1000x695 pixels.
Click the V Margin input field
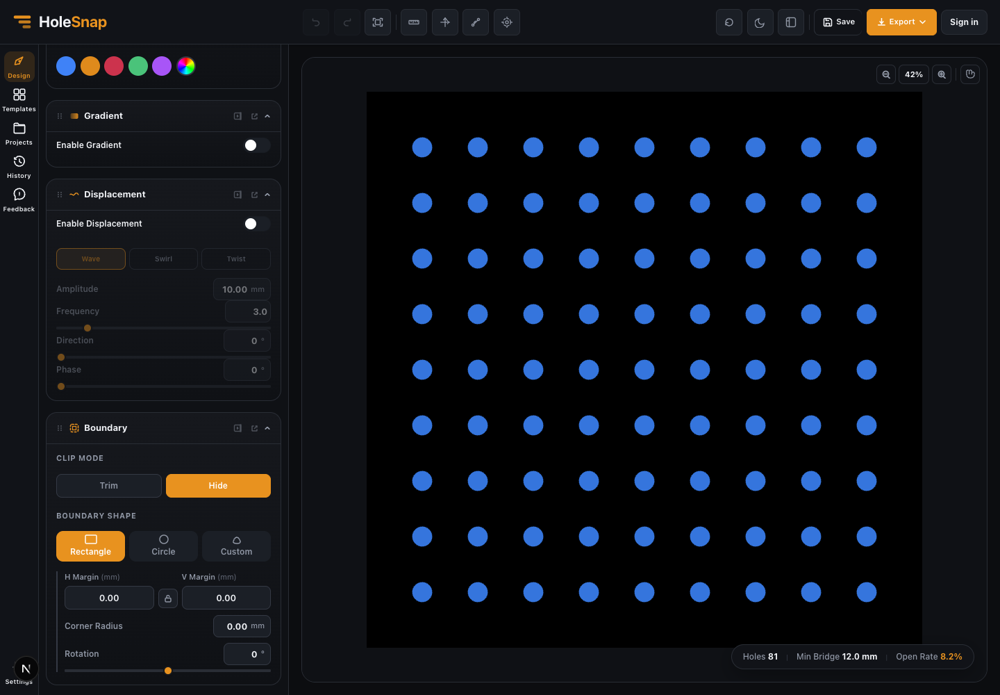[x=226, y=598]
